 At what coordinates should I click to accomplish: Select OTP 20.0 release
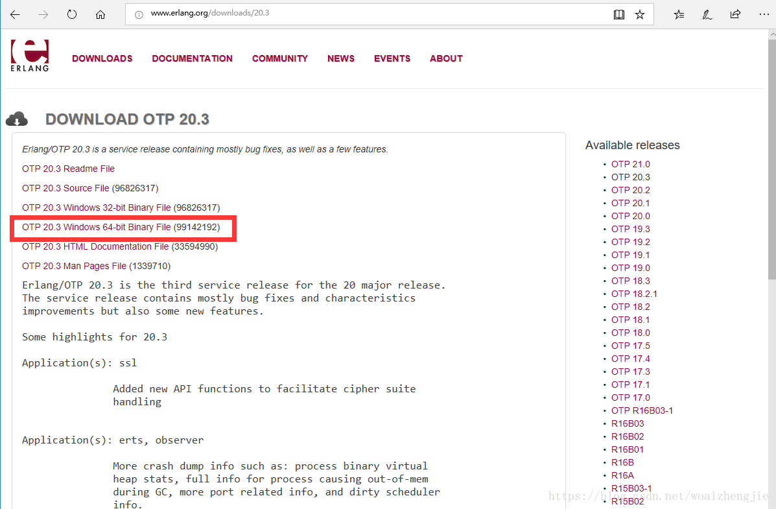pyautogui.click(x=631, y=216)
